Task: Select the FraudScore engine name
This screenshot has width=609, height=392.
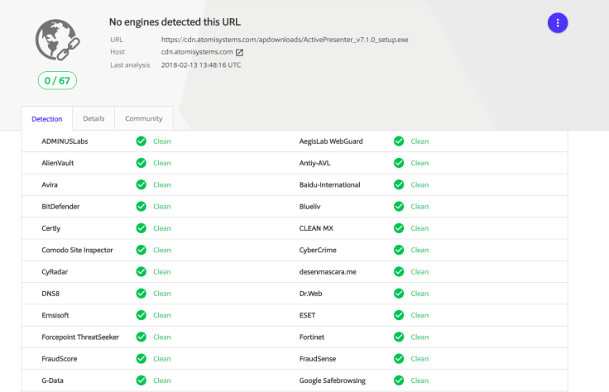Action: pos(60,359)
